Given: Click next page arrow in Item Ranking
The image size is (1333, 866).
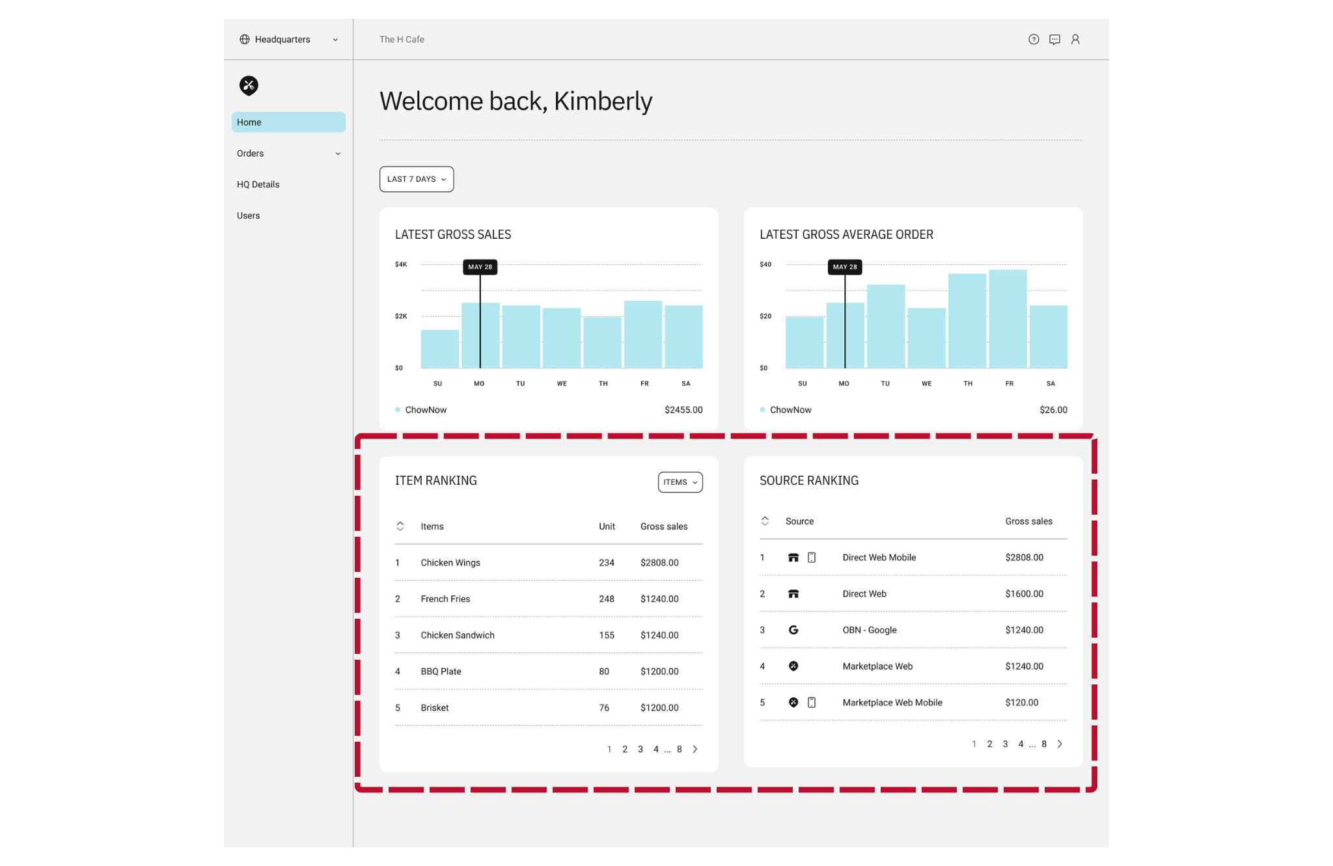Looking at the screenshot, I should (x=695, y=750).
